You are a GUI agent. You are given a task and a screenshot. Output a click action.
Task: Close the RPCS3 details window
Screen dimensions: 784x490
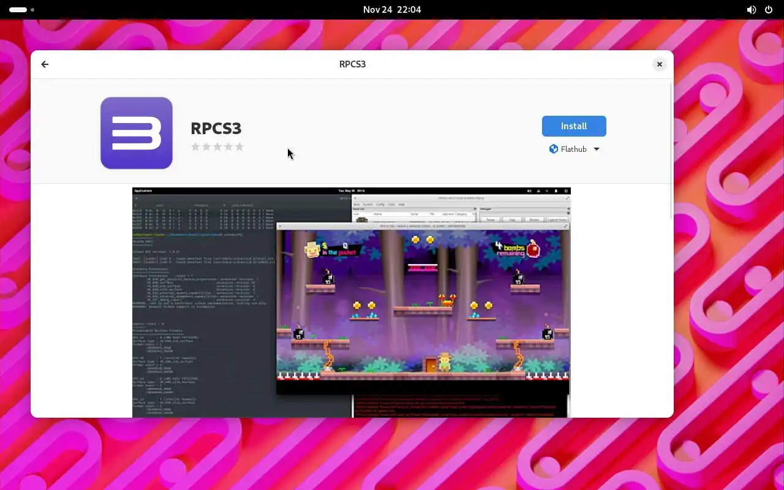[660, 64]
